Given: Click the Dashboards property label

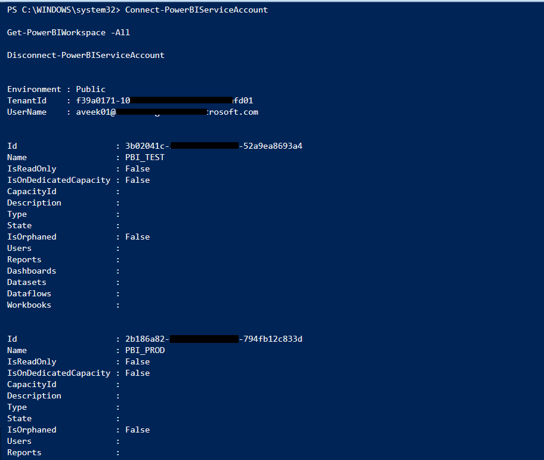Looking at the screenshot, I should pos(32,271).
